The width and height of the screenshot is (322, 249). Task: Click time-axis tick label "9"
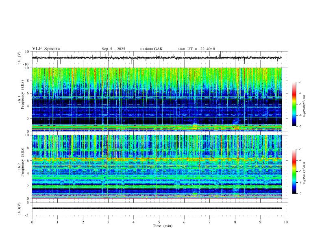[x=260, y=222]
